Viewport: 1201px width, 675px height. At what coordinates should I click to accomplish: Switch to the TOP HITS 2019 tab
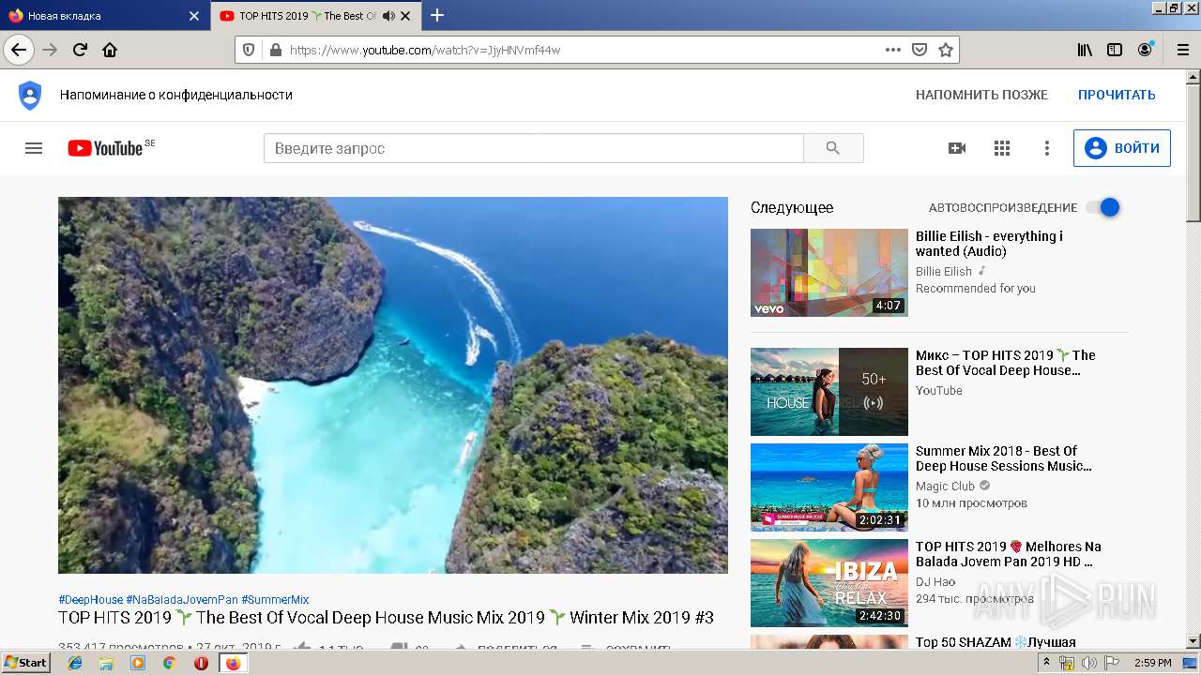(x=316, y=16)
